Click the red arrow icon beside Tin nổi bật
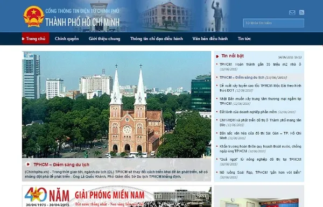 (x=217, y=56)
